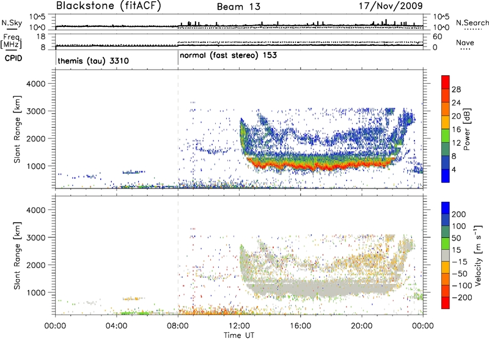
Task: Click the '60' tick on the Nave scale
Action: click(438, 37)
